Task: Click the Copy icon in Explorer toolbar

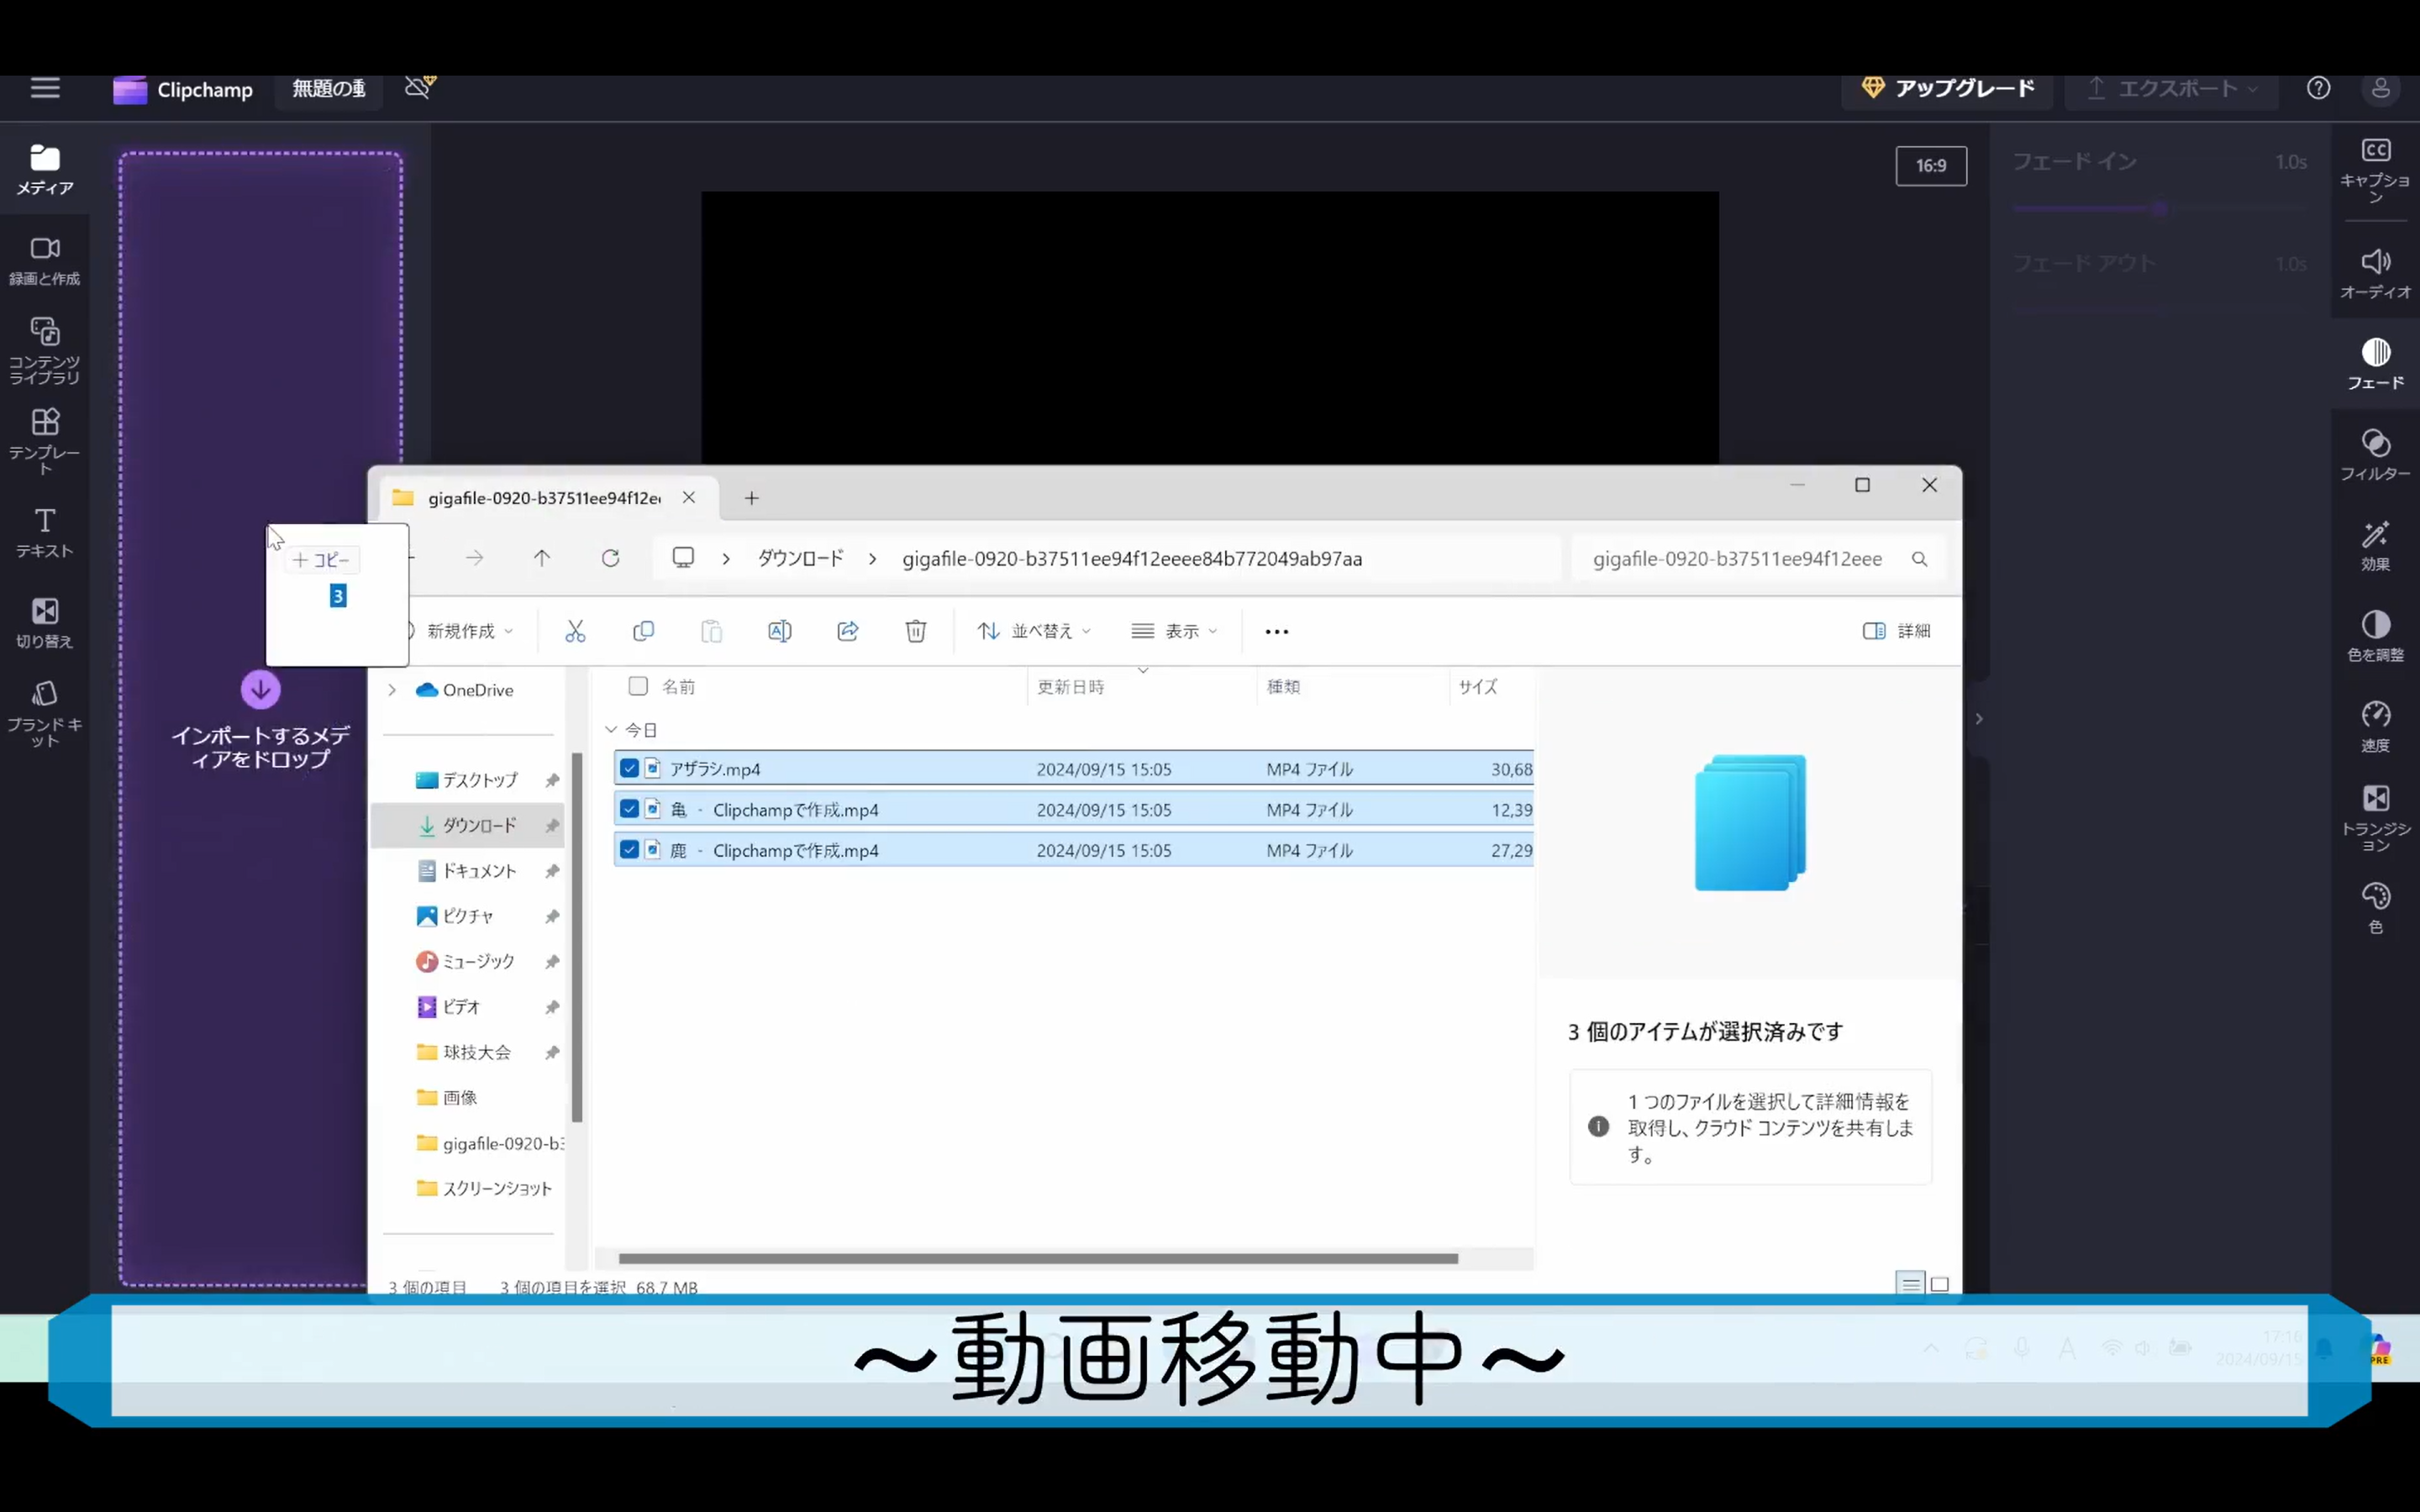Action: click(643, 631)
